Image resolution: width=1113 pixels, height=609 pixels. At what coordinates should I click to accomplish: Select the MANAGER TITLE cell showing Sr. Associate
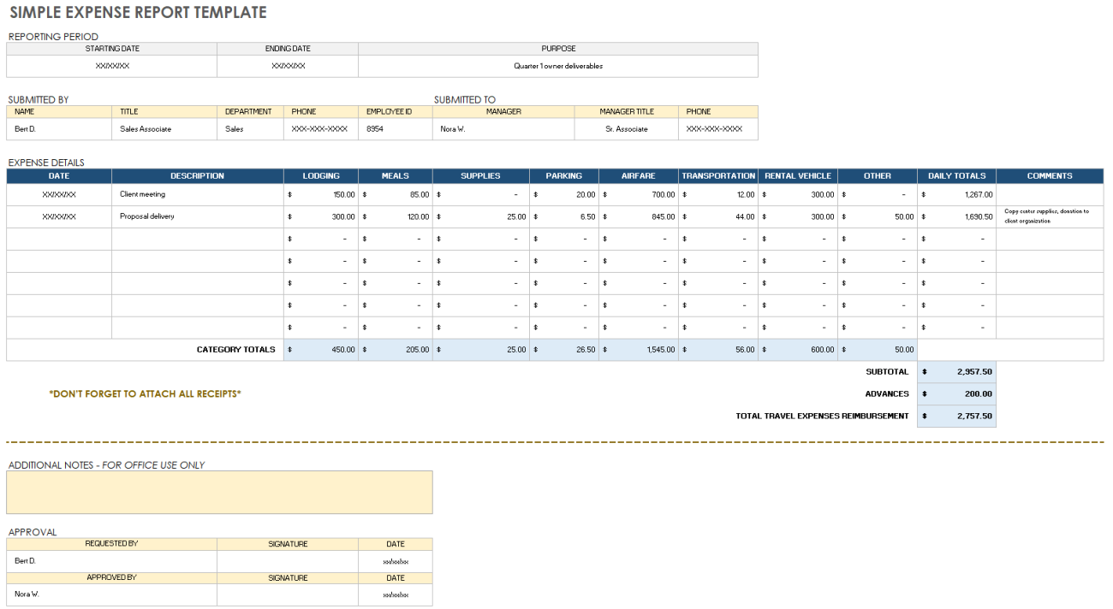tap(627, 128)
